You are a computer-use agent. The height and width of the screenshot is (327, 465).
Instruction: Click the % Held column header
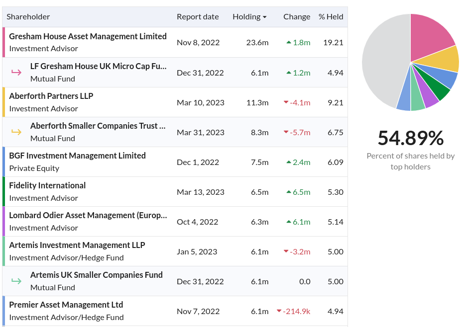click(331, 17)
